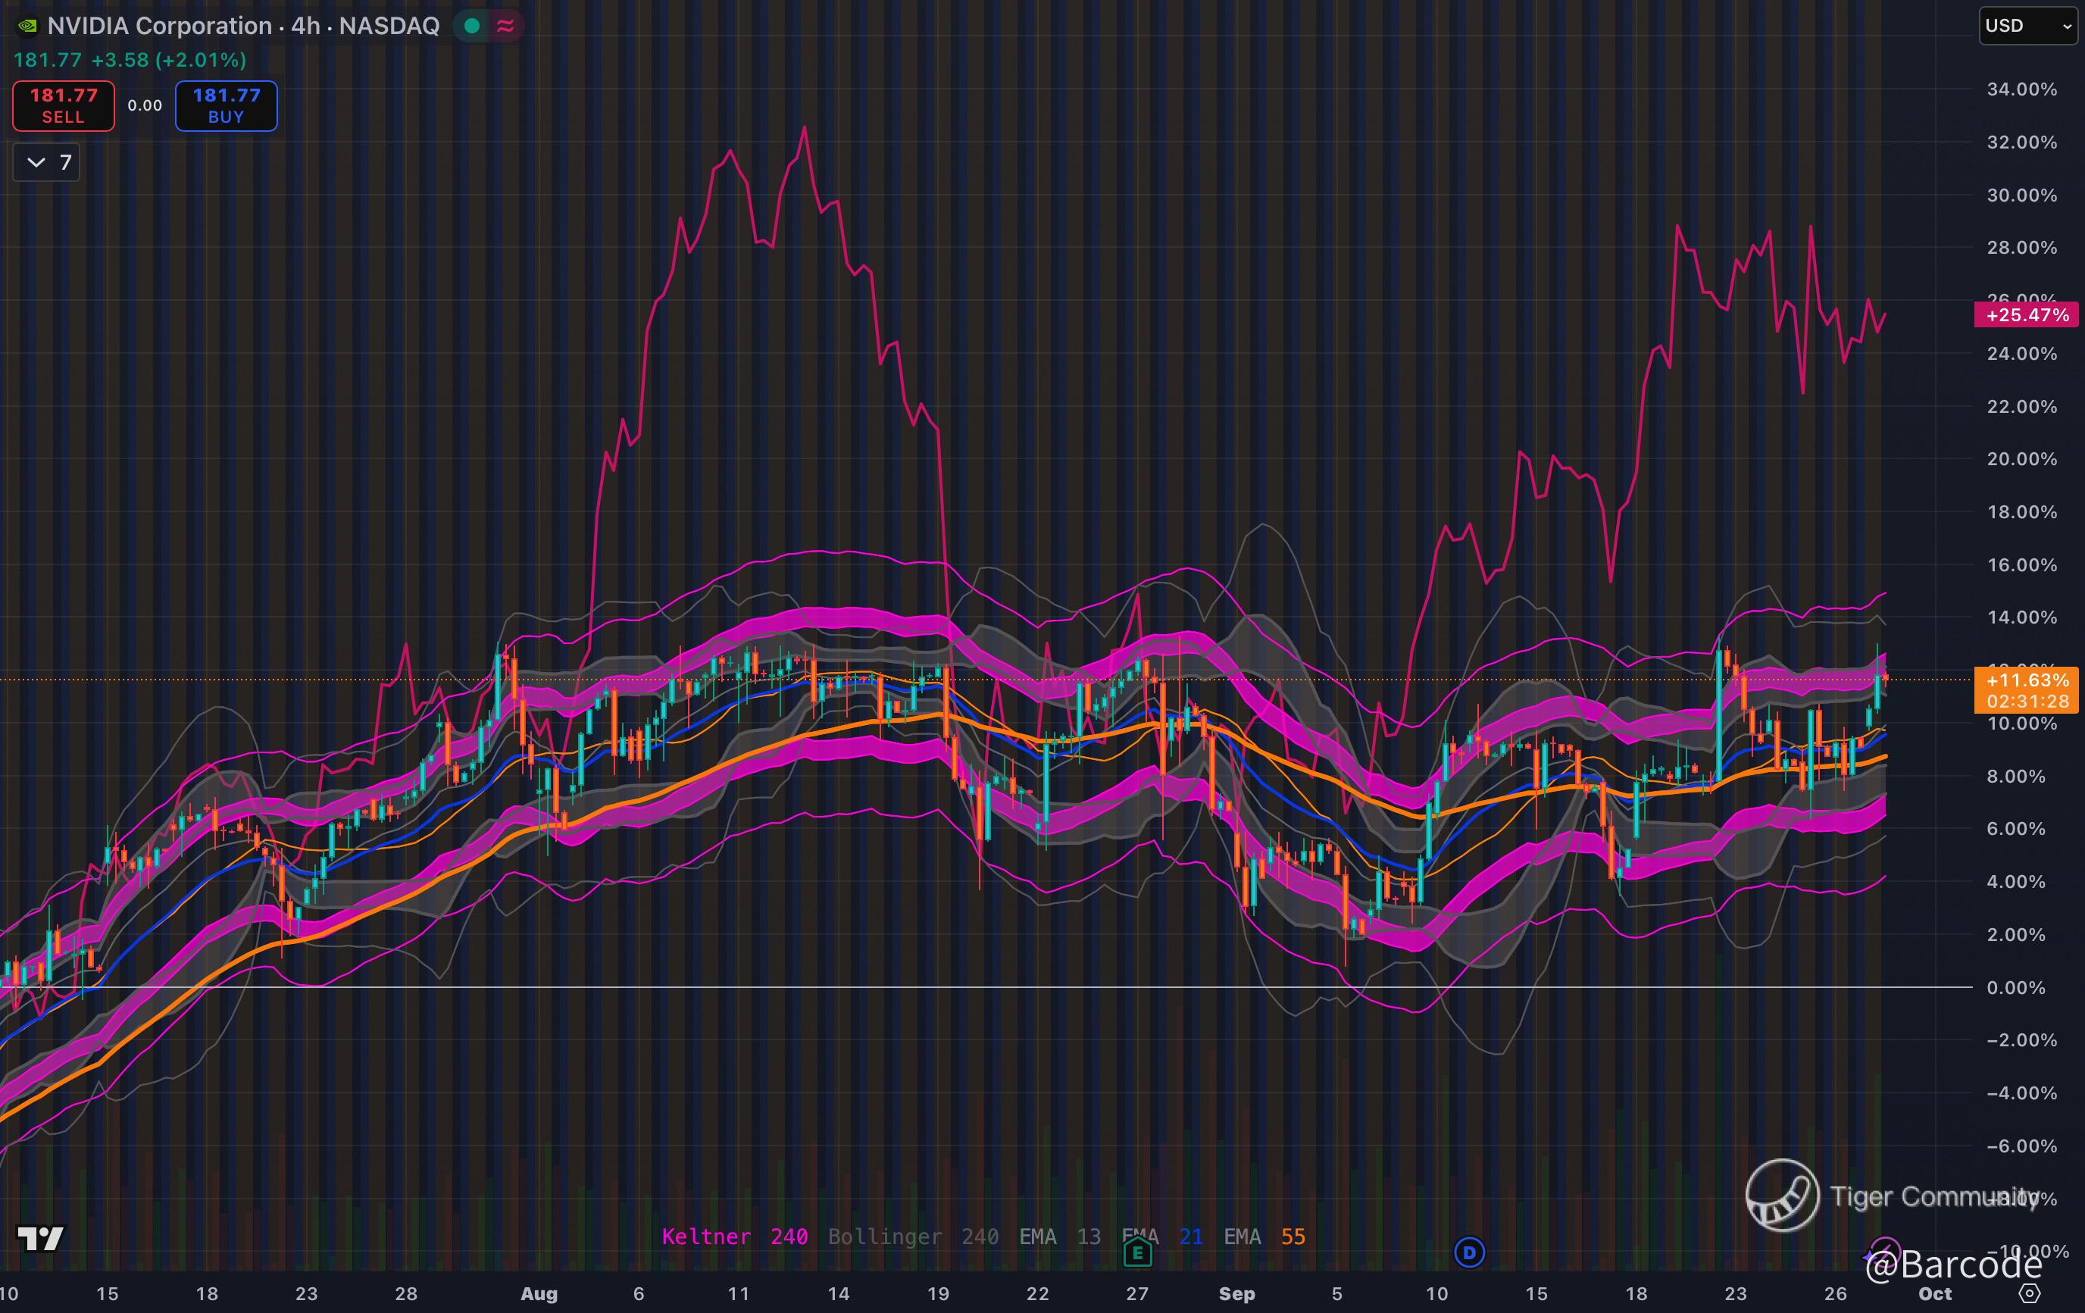
Task: Click the +25.47% pink price label
Action: [2025, 314]
